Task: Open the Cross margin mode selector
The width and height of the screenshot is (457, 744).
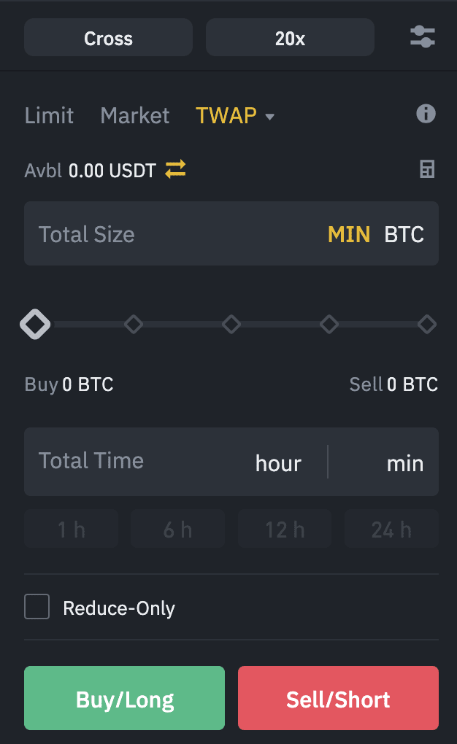Action: coord(108,38)
